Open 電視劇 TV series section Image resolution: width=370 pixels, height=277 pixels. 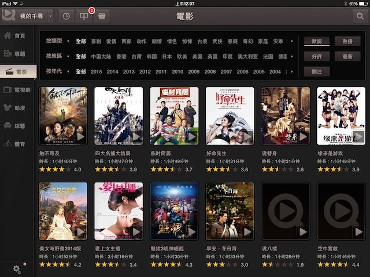[16, 89]
